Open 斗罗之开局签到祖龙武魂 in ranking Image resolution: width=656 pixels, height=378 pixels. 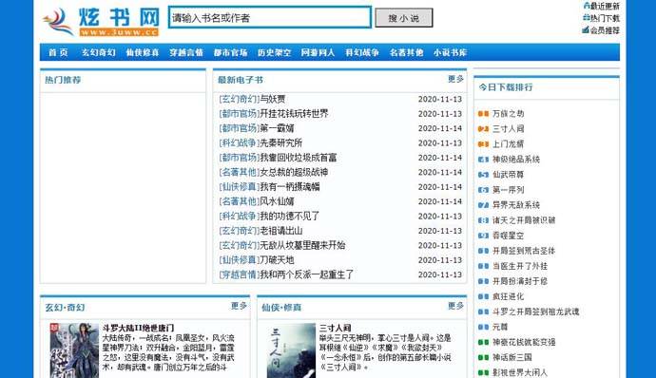536,312
